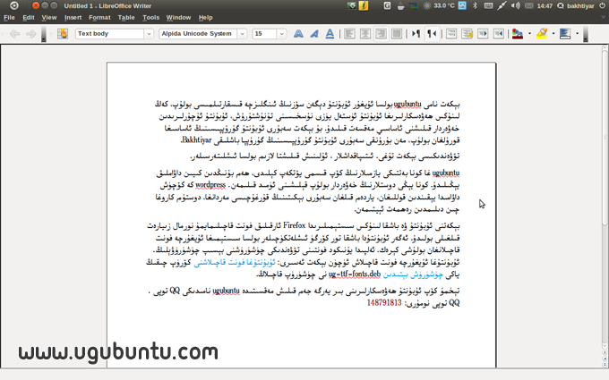
Task: Toggle numbered list
Action: pos(451,34)
